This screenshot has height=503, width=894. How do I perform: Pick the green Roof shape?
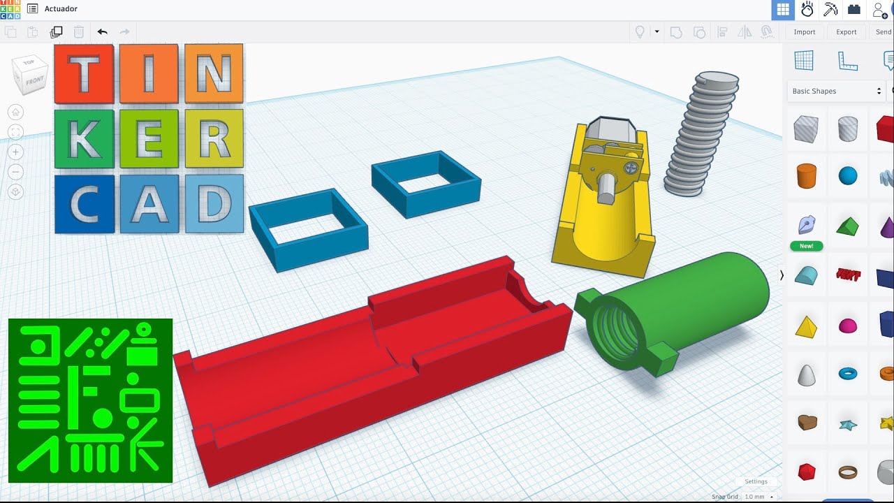pyautogui.click(x=848, y=226)
